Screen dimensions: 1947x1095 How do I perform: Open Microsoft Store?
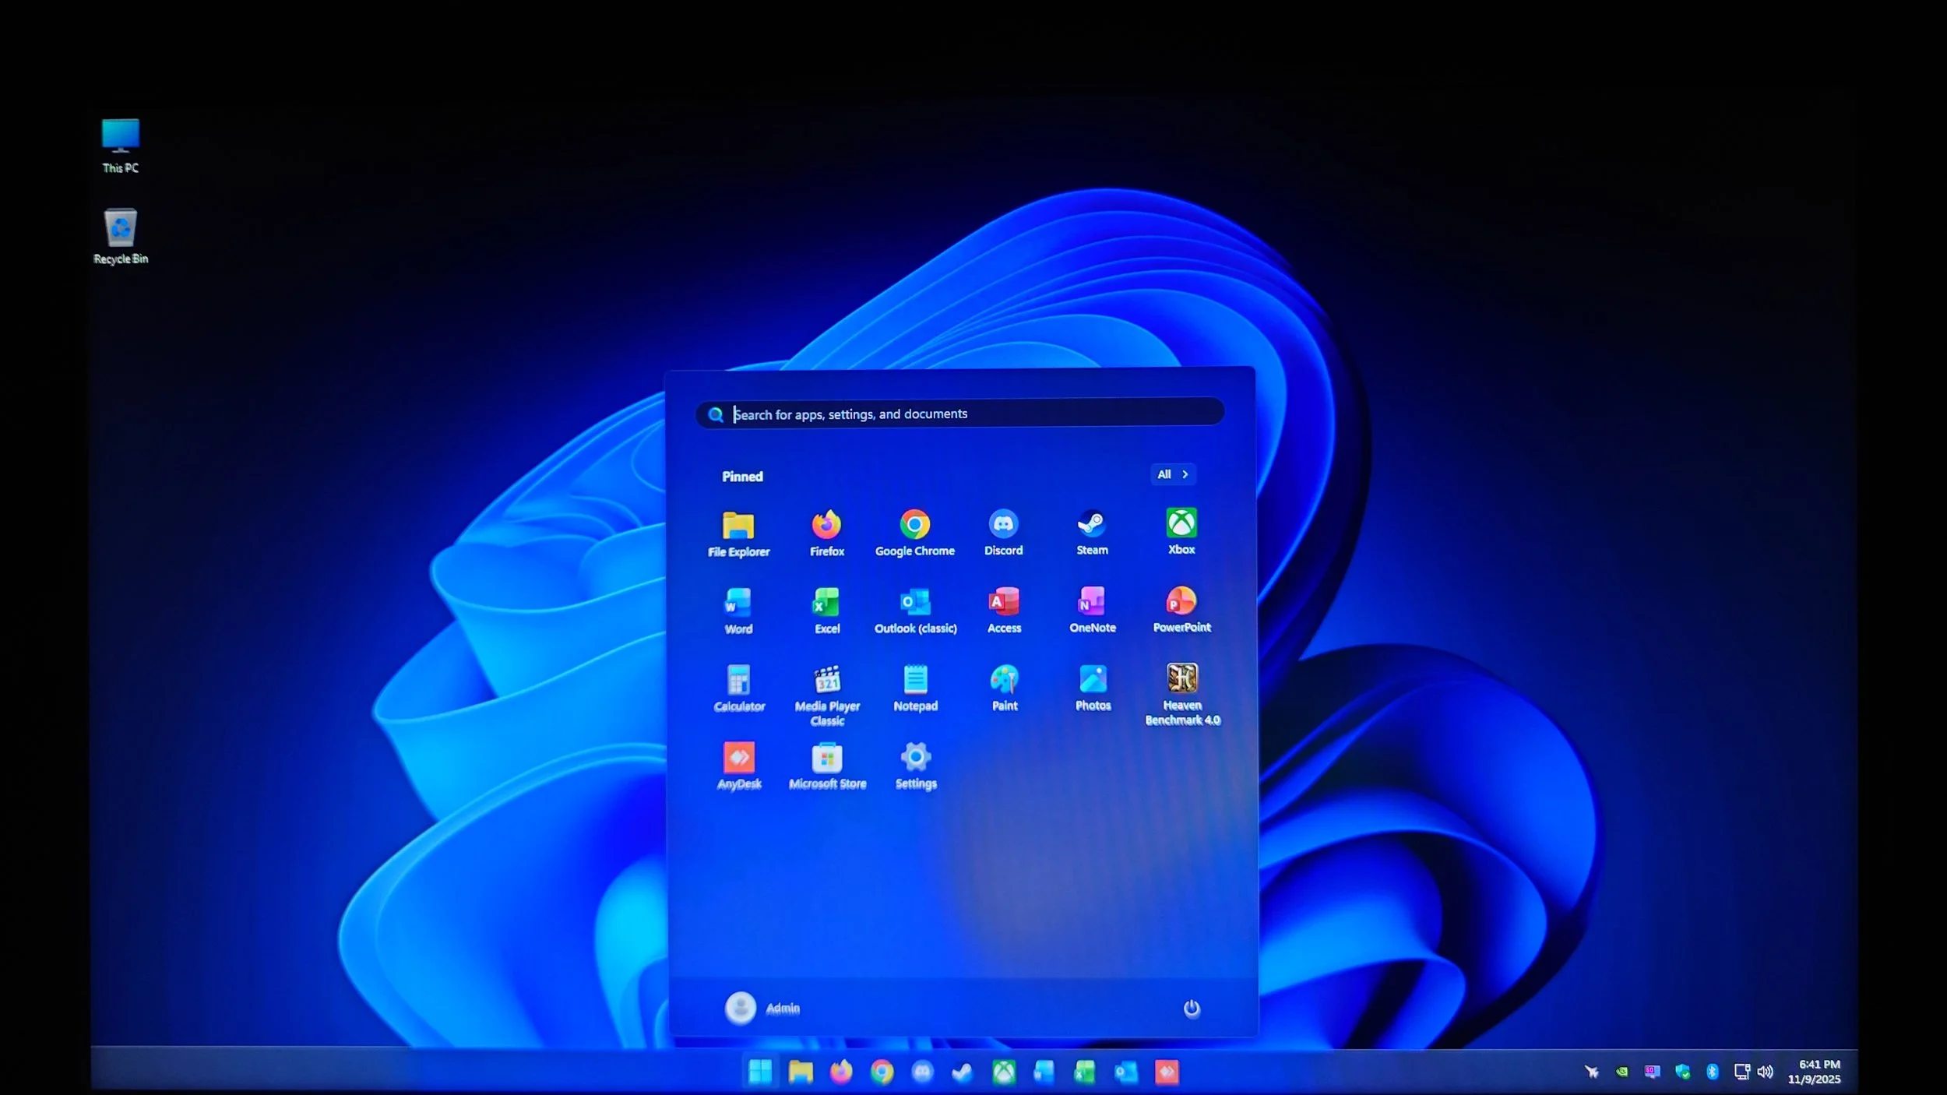tap(827, 765)
